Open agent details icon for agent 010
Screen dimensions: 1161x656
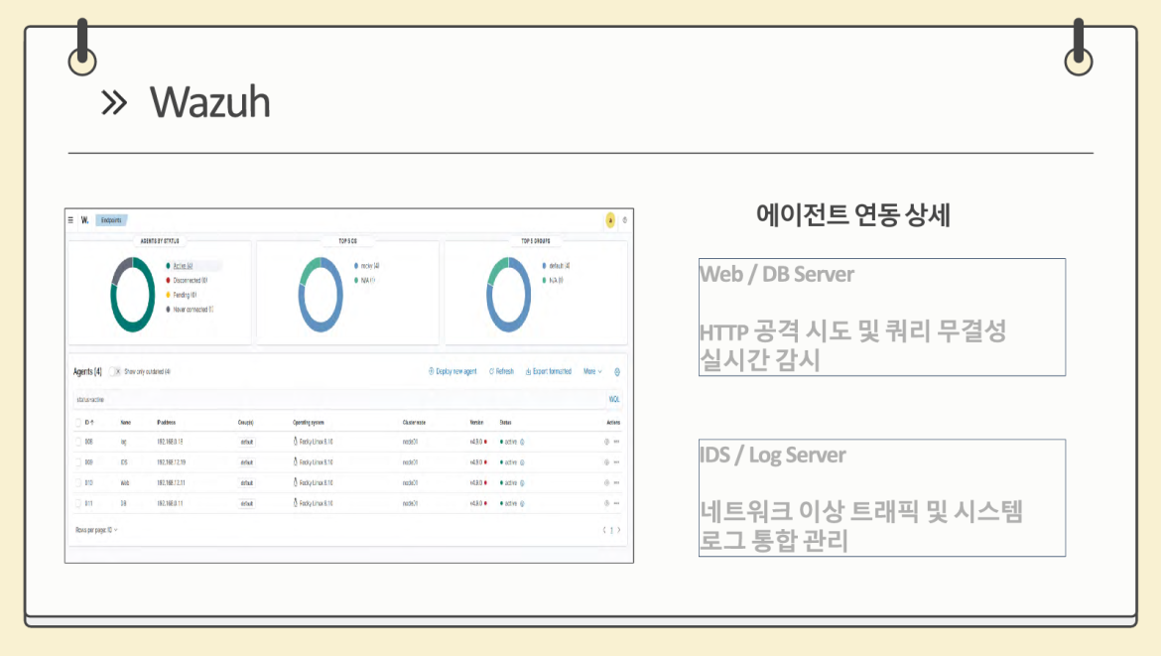tap(606, 482)
